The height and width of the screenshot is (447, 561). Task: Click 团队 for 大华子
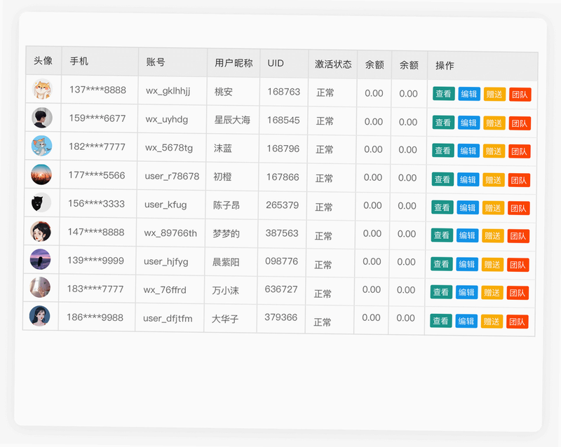tap(518, 322)
